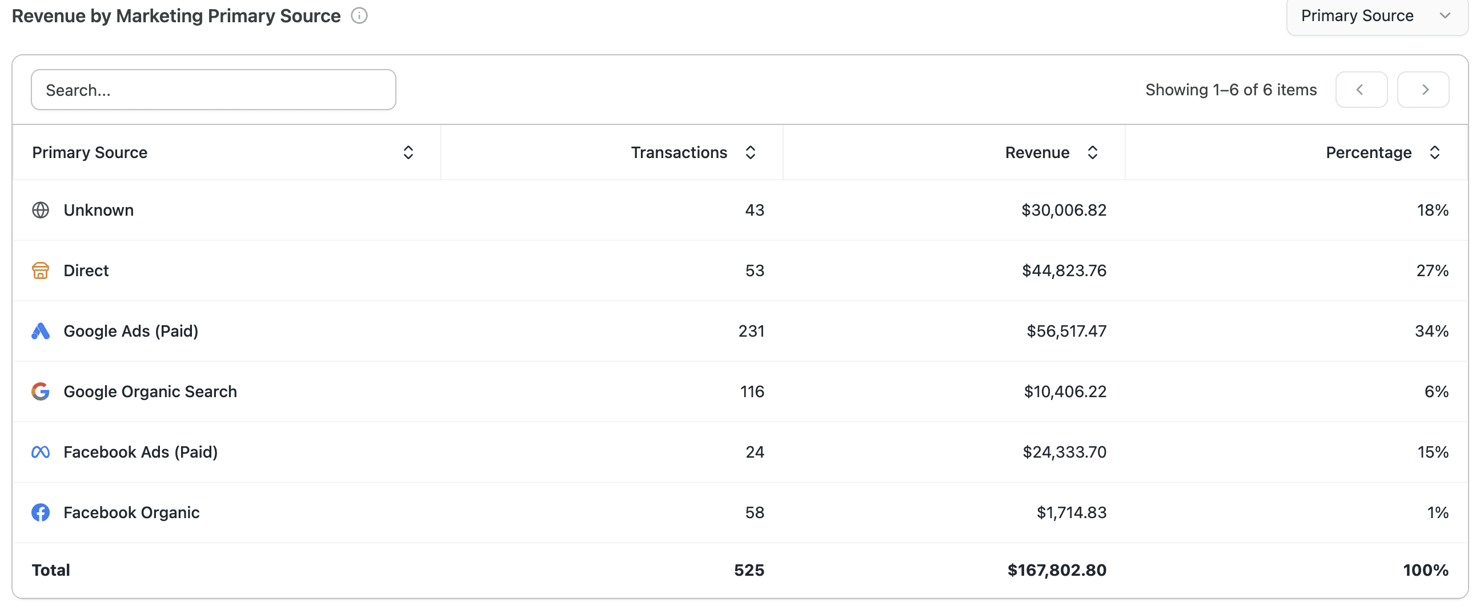Select the Google Ads (Paid) row
Image resolution: width=1476 pixels, height=614 pixels.
point(740,331)
